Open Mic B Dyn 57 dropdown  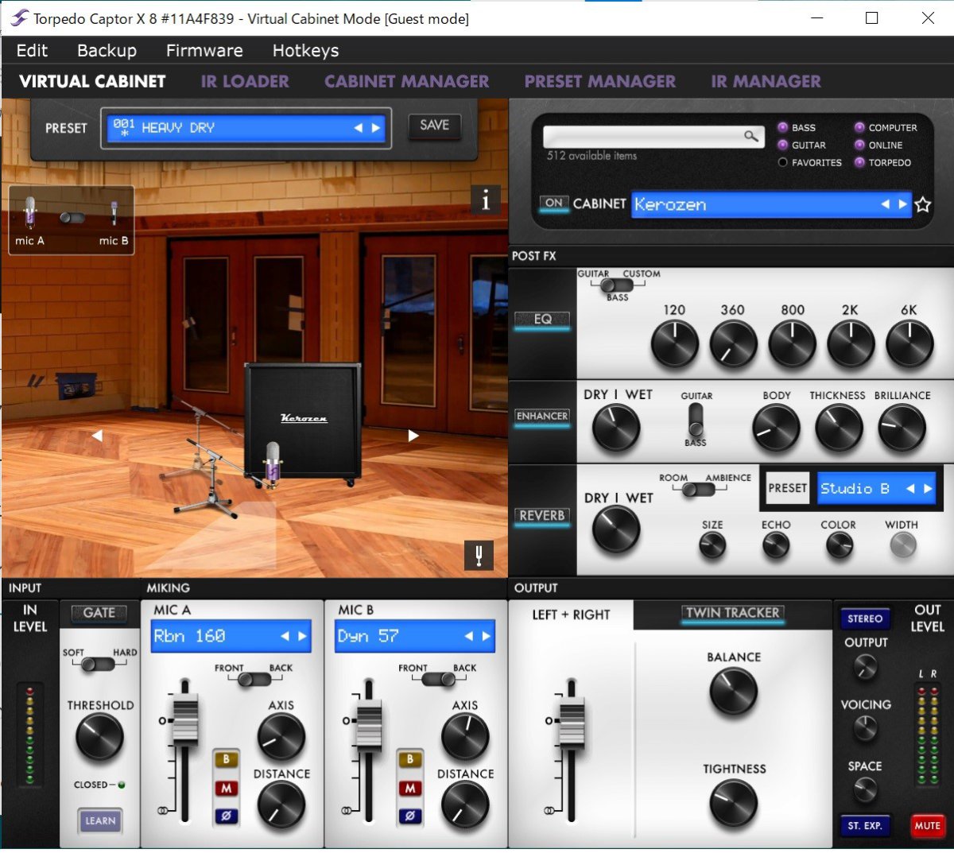pyautogui.click(x=414, y=636)
